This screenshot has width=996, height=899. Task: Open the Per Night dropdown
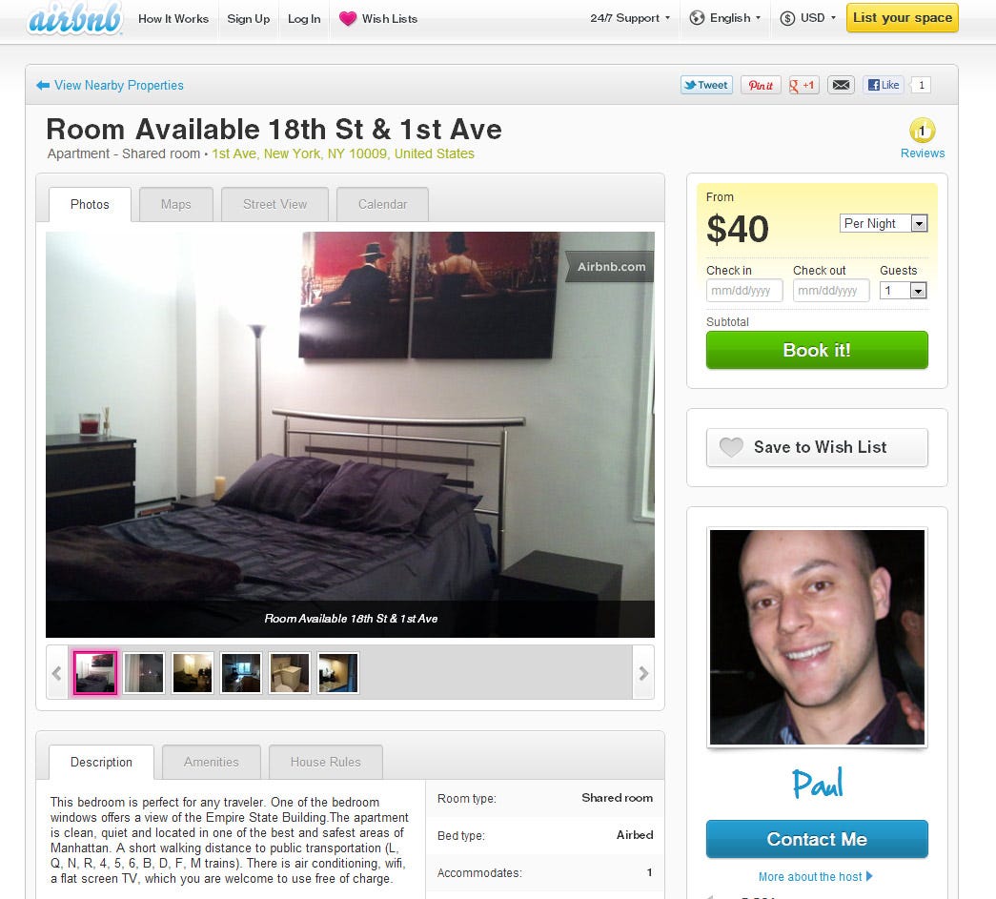click(x=884, y=223)
